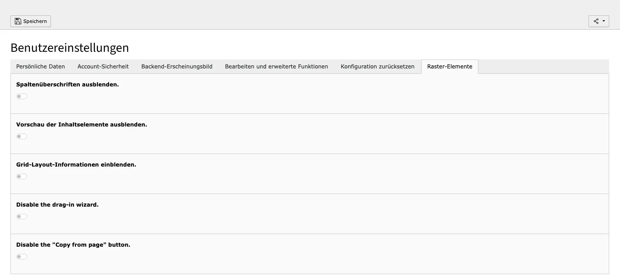Image resolution: width=620 pixels, height=280 pixels.
Task: Select the Backend-Erscheinungsbild tab
Action: (176, 66)
